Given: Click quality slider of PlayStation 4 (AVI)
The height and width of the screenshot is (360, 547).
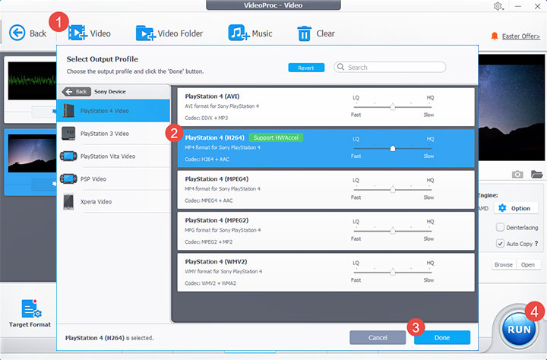Looking at the screenshot, I should coord(393,107).
